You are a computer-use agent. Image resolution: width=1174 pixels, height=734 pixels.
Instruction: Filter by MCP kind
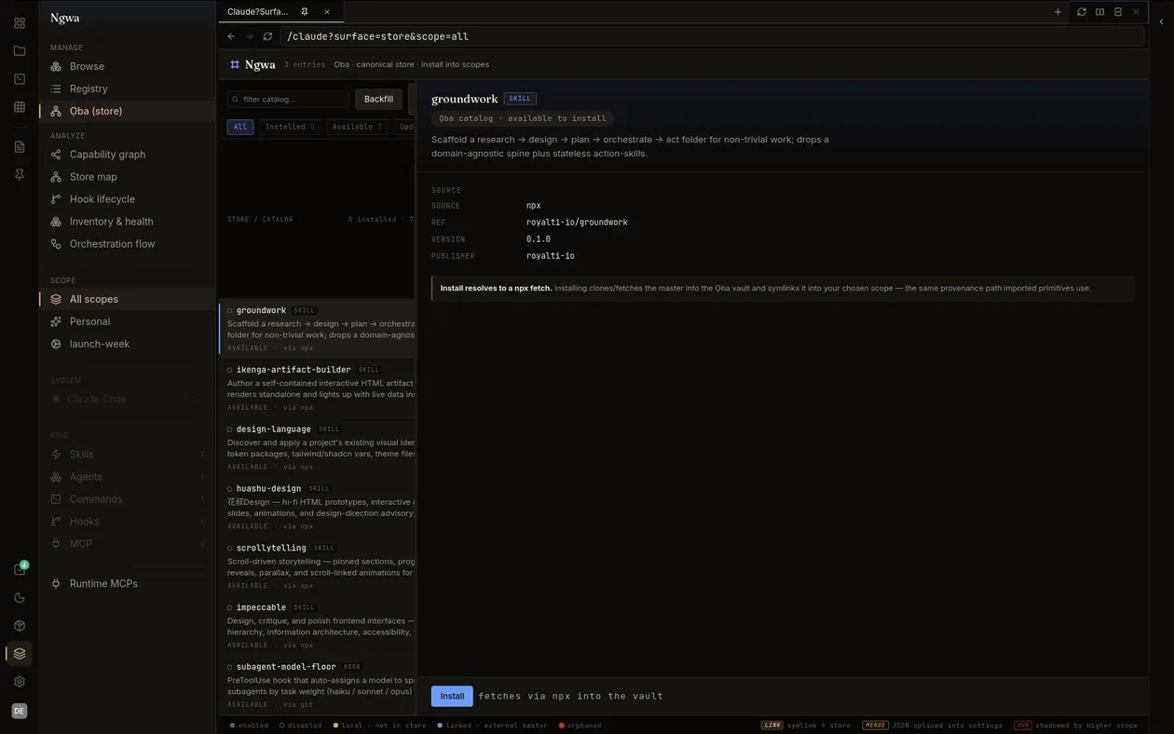point(127,544)
